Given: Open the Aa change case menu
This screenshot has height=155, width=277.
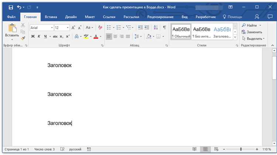Looking at the screenshot, I should tap(89, 28).
